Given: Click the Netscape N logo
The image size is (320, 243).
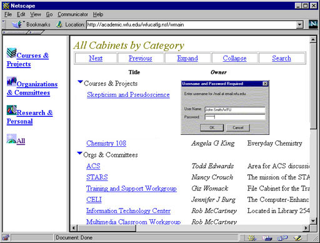Looking at the screenshot, I should tap(313, 24).
